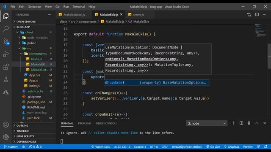This screenshot has height=152, width=271.
Task: Open the Selection menu
Action: 35,7
